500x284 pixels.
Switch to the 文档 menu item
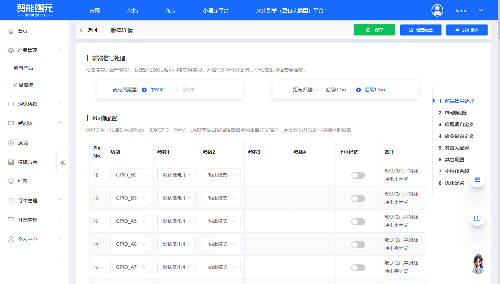point(132,11)
